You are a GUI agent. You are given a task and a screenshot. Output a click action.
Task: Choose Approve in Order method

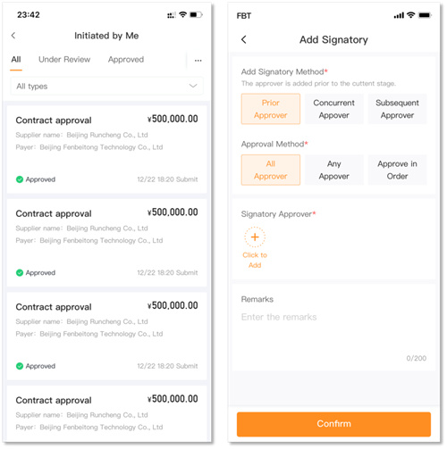[x=397, y=170]
